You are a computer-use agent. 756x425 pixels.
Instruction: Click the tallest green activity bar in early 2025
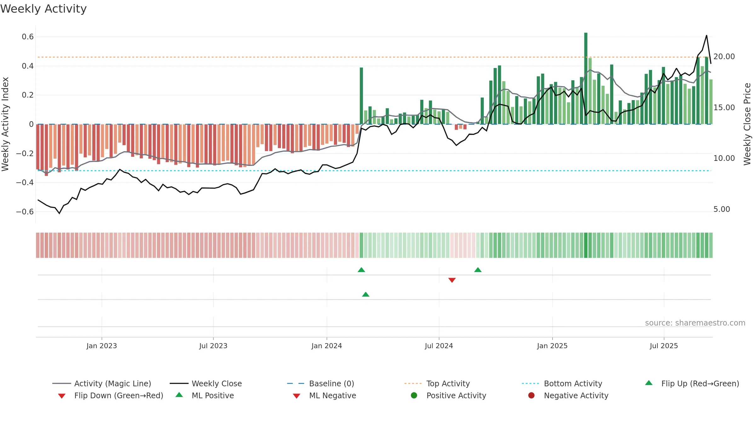(x=586, y=78)
